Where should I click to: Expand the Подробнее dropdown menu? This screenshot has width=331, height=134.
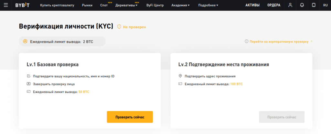208,5
